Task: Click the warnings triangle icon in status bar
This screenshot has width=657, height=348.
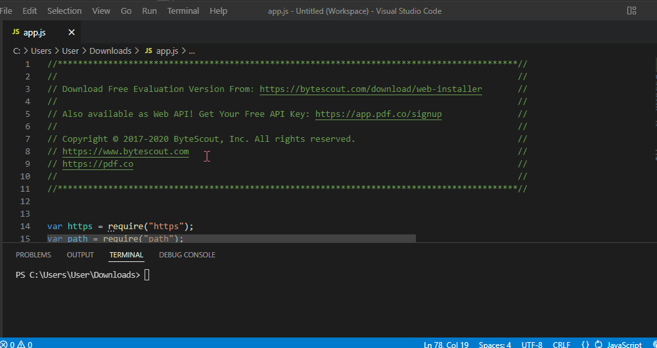Action: click(x=21, y=345)
